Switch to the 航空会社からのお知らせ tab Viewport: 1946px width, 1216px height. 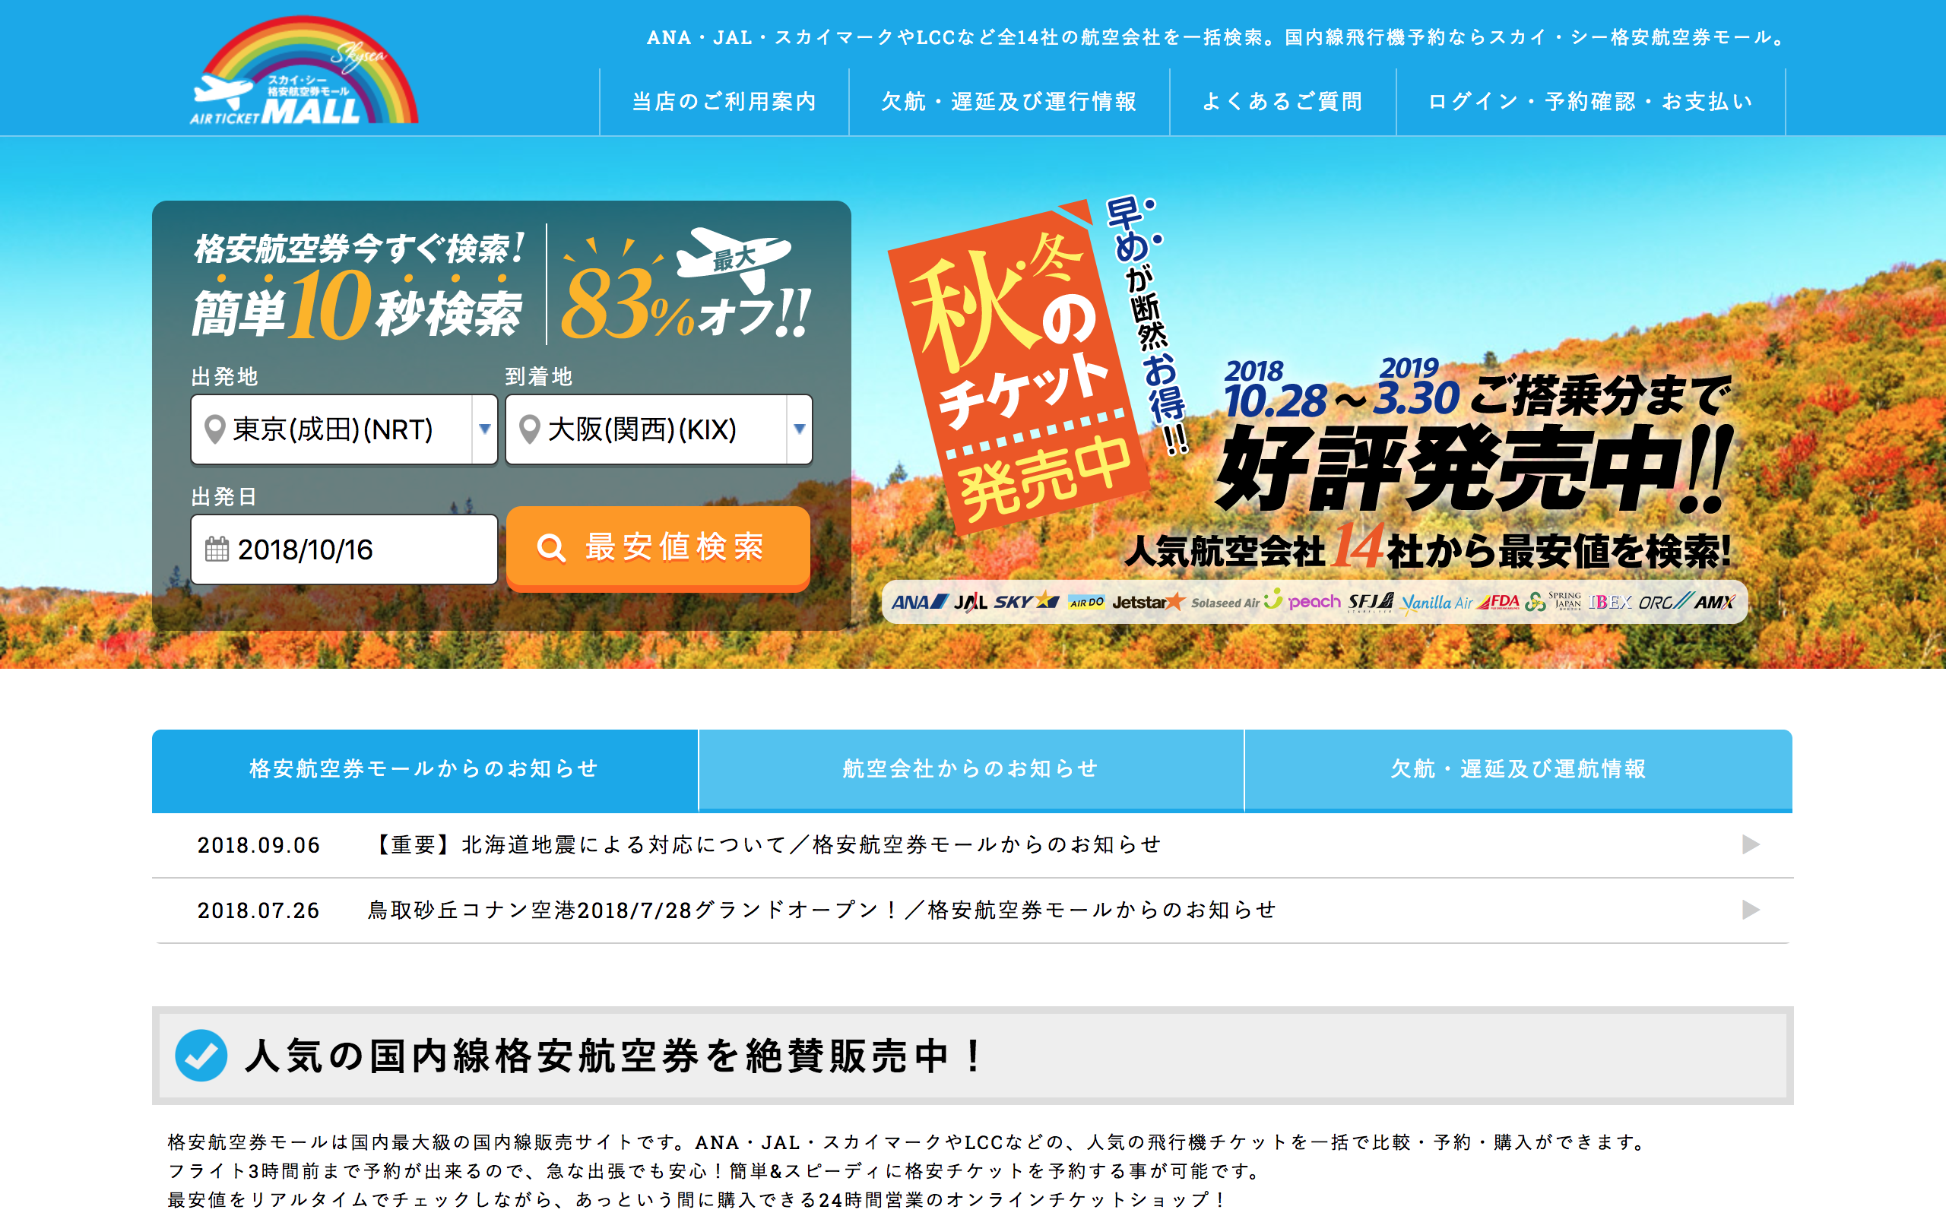pos(971,769)
